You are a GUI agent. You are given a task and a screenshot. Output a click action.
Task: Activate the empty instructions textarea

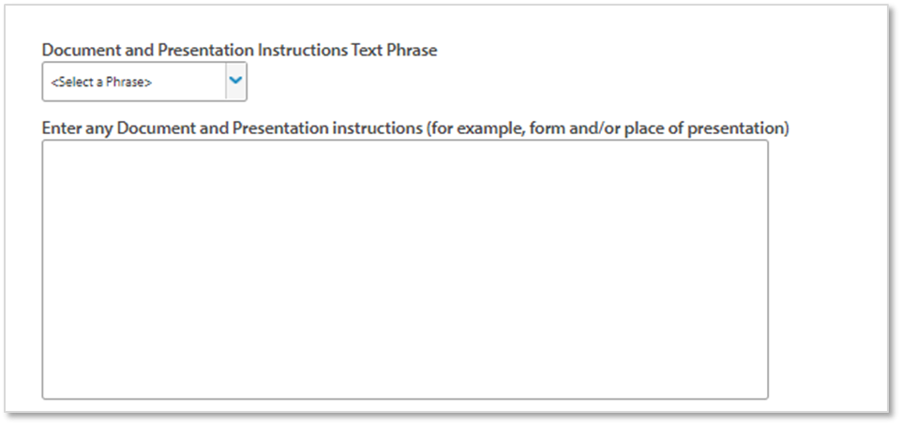pos(405,269)
